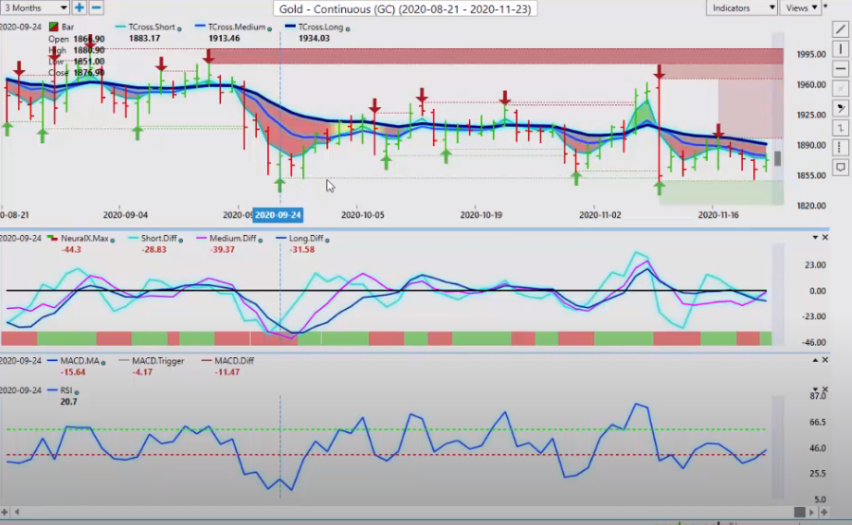
Task: Click the NeuralX.Max value -44.3
Action: pos(71,249)
